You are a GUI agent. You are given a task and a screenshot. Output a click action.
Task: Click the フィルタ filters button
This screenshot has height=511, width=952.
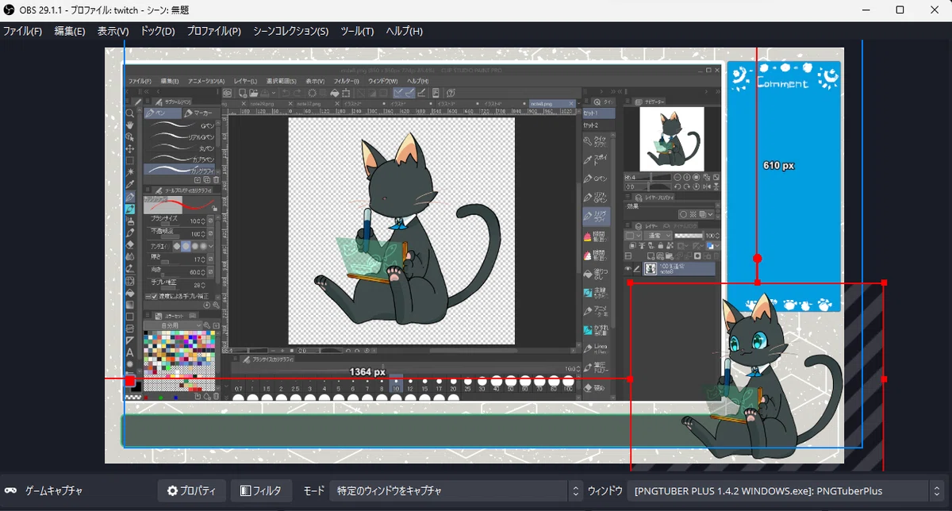tap(261, 491)
